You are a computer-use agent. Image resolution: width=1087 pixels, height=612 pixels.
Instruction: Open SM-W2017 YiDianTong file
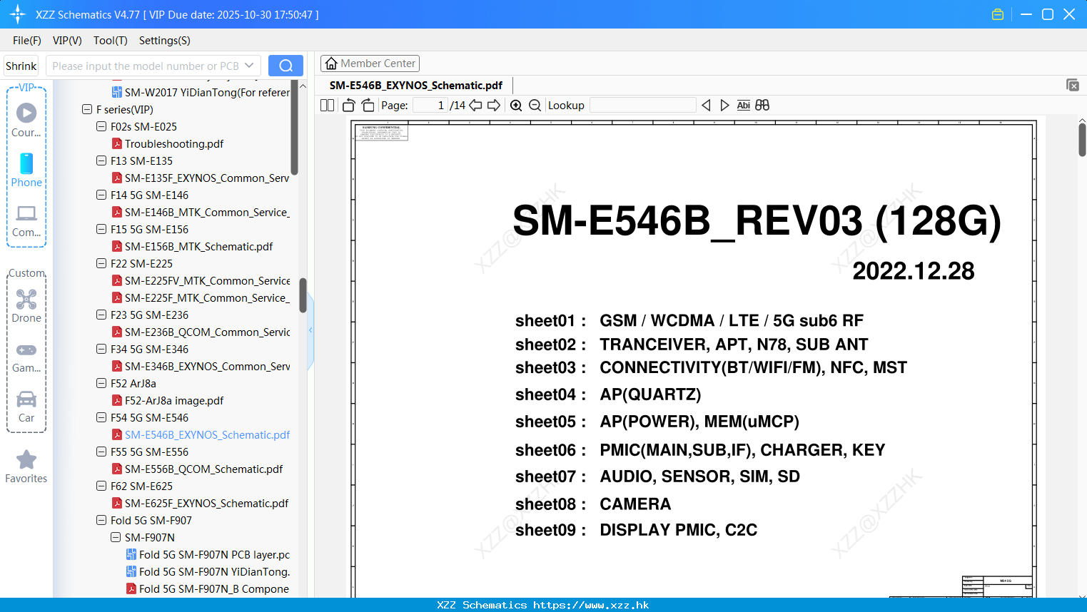point(207,92)
